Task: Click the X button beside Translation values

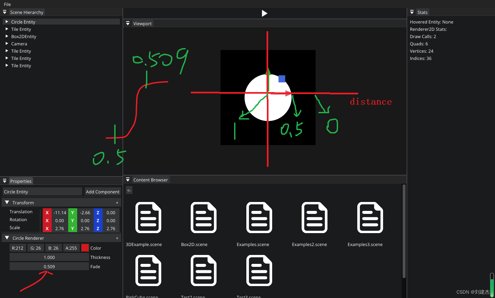Action: point(47,213)
